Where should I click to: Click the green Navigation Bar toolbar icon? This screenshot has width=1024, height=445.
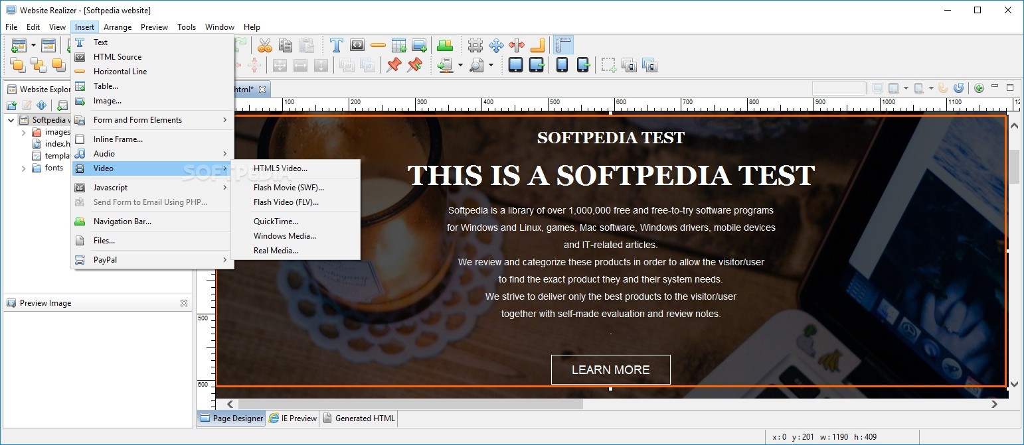point(445,45)
